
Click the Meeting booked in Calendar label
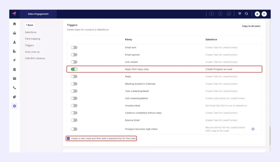point(140,84)
